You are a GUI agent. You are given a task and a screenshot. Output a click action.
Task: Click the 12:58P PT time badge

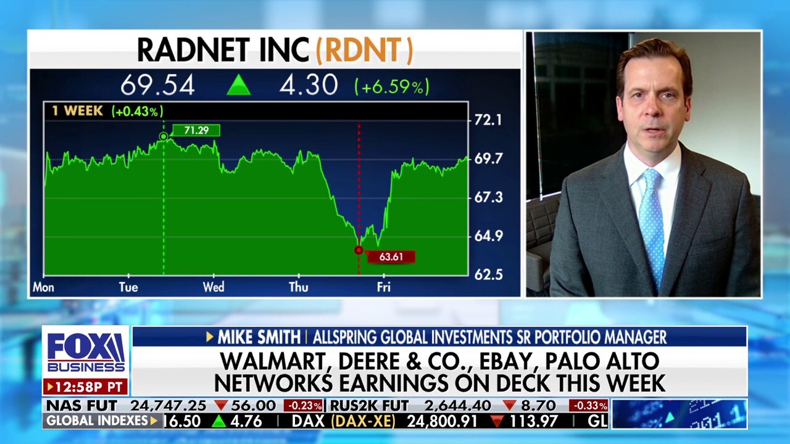tap(86, 387)
